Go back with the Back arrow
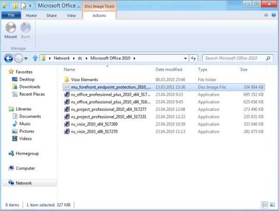The image size is (279, 211). click(x=9, y=58)
